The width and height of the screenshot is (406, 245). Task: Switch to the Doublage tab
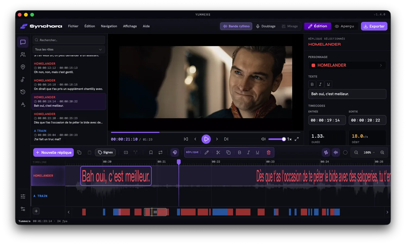pos(266,26)
